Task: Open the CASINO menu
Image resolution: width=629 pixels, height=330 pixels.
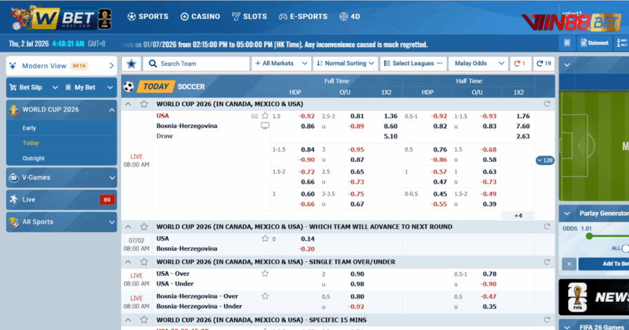Action: point(200,17)
